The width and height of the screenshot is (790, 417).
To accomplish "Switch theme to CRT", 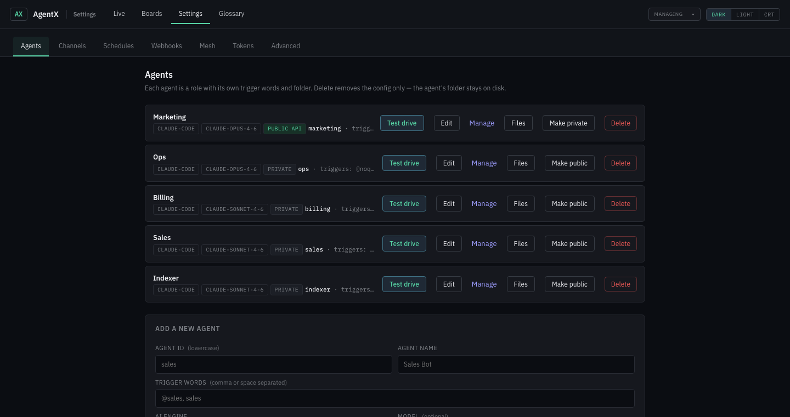I will (x=769, y=14).
